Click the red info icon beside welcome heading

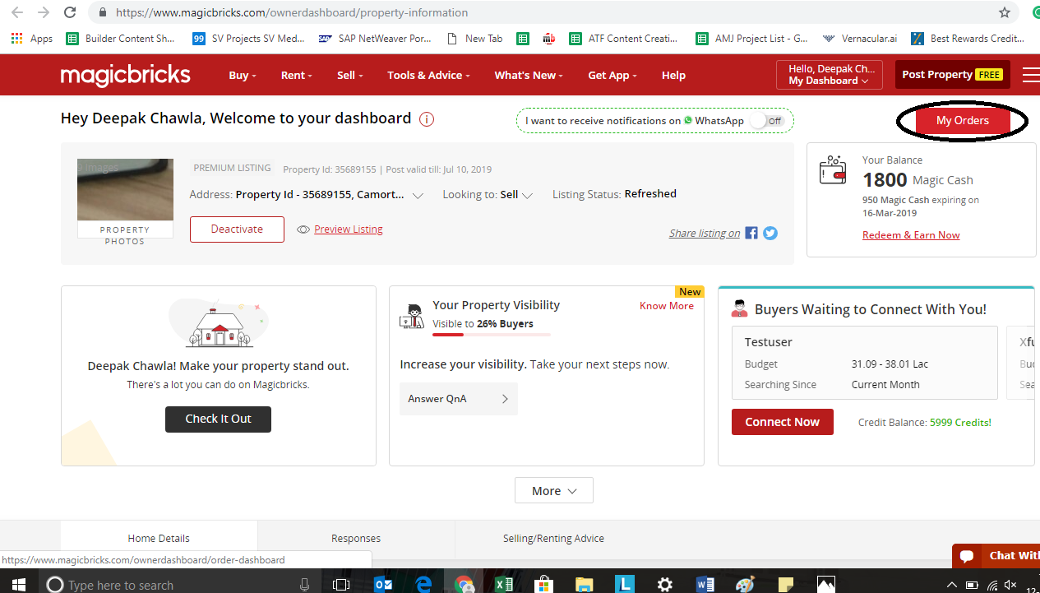point(427,119)
